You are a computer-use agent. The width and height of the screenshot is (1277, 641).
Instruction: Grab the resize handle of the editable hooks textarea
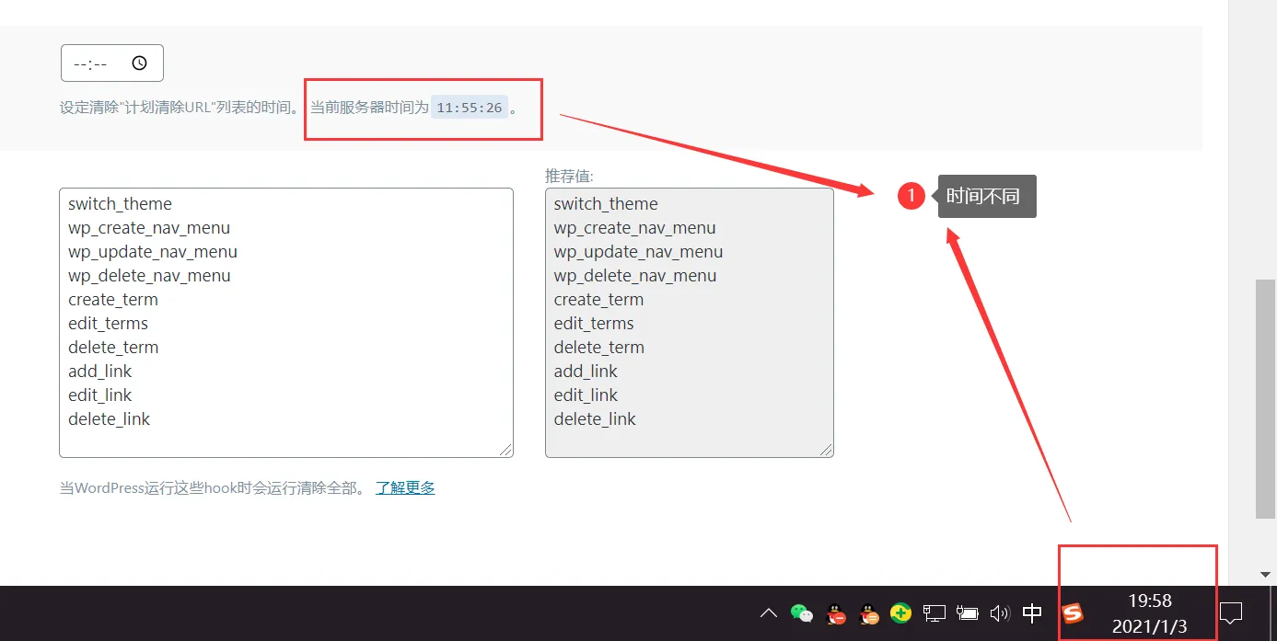tap(506, 450)
